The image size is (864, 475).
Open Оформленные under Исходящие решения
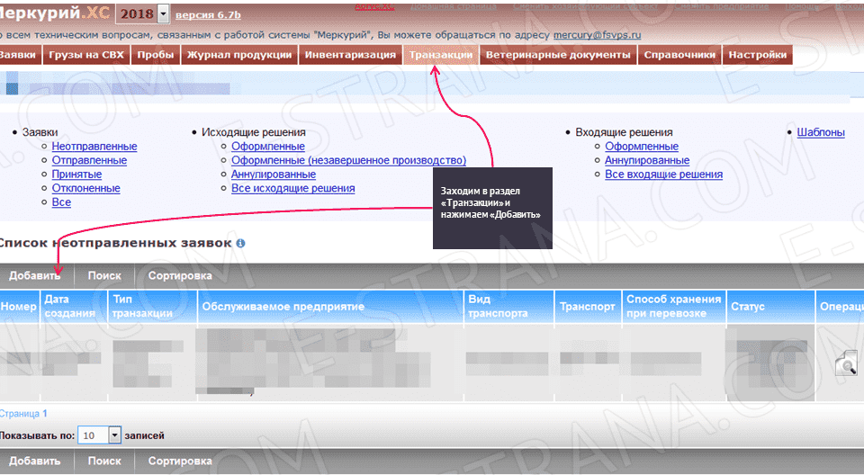pyautogui.click(x=268, y=146)
